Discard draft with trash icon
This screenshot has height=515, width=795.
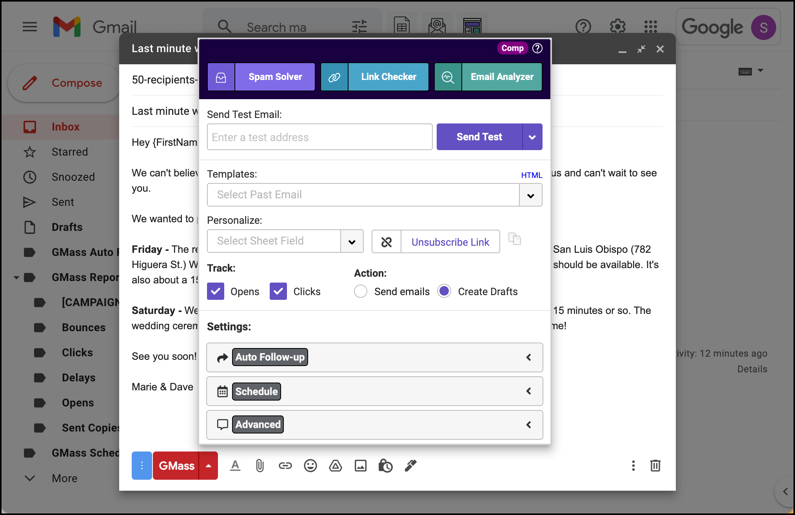655,466
